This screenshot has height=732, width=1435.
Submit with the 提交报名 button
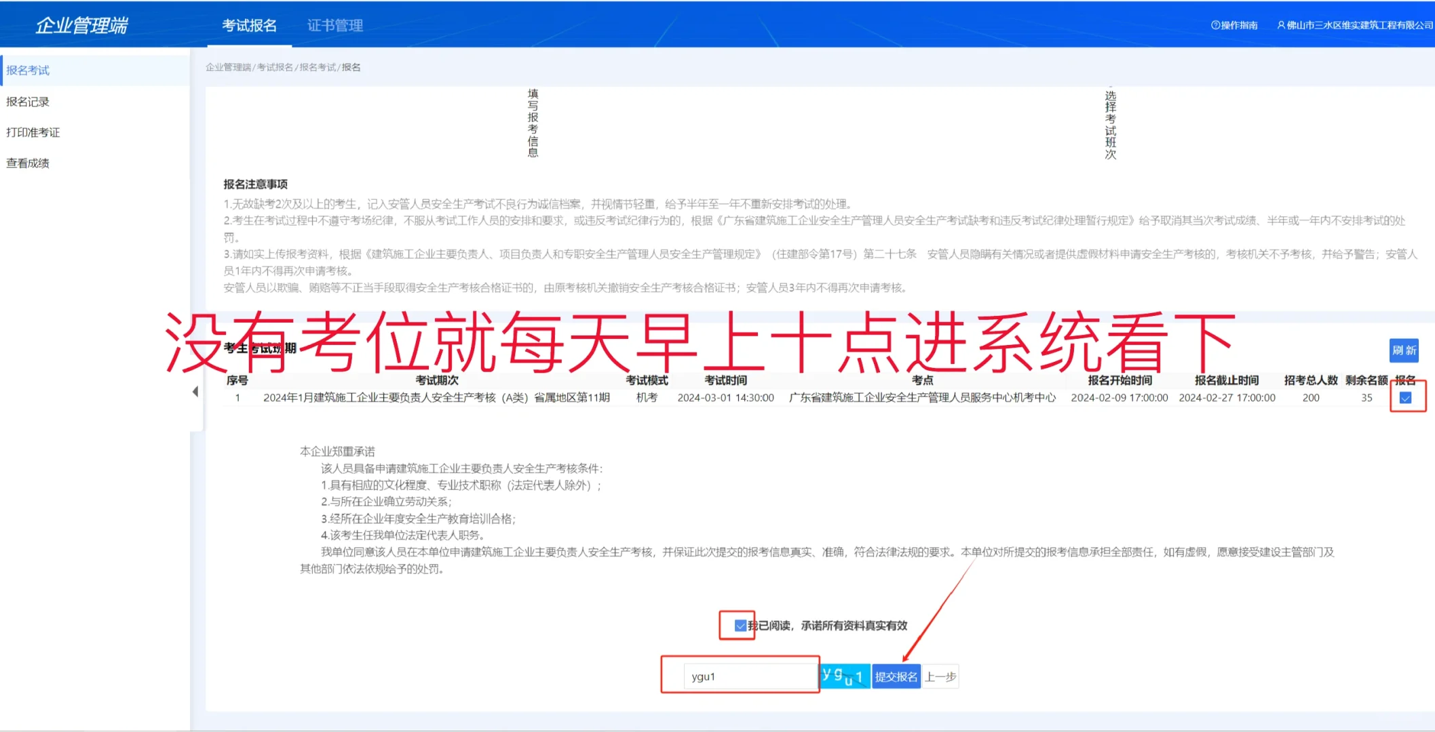coord(896,676)
